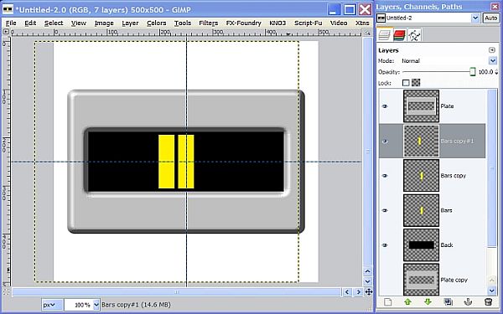Open the File menu

[11, 23]
